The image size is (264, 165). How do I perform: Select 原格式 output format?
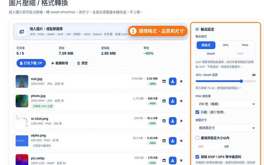pyautogui.click(x=206, y=45)
